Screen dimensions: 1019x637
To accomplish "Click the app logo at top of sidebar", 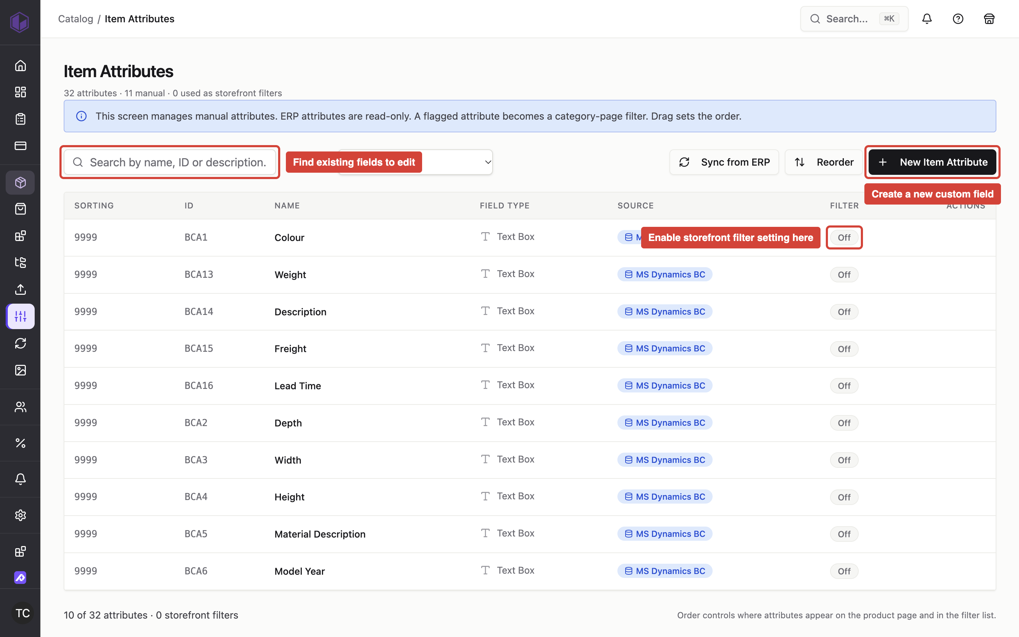I will 19,22.
